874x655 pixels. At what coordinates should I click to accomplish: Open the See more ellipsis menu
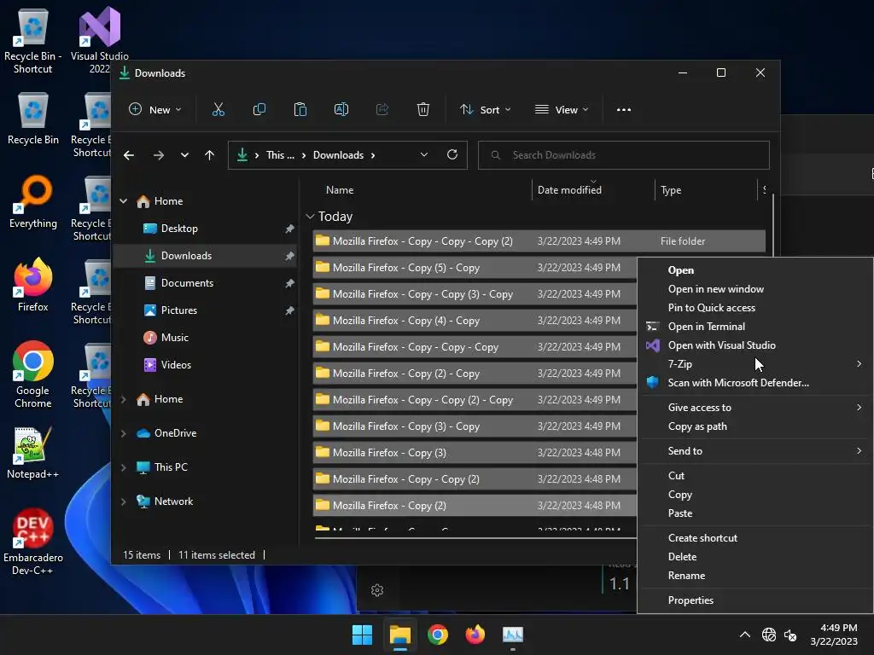[x=624, y=110]
